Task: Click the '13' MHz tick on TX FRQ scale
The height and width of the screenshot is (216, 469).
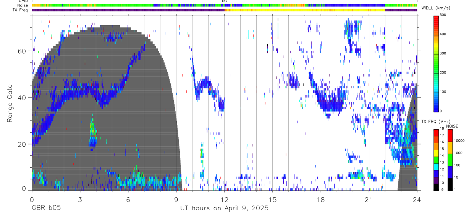Action: pyautogui.click(x=442, y=163)
